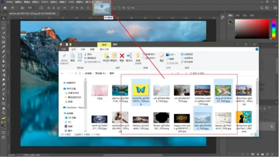Image resolution: width=279 pixels, height=157 pixels.
Task: Click 全部取消 (Select none) in Explorer ribbon
Action: (x=187, y=58)
